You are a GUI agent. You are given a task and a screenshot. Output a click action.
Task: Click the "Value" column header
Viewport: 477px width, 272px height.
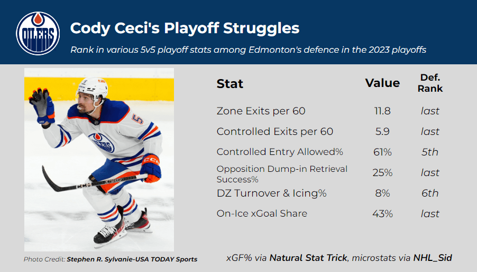click(382, 83)
